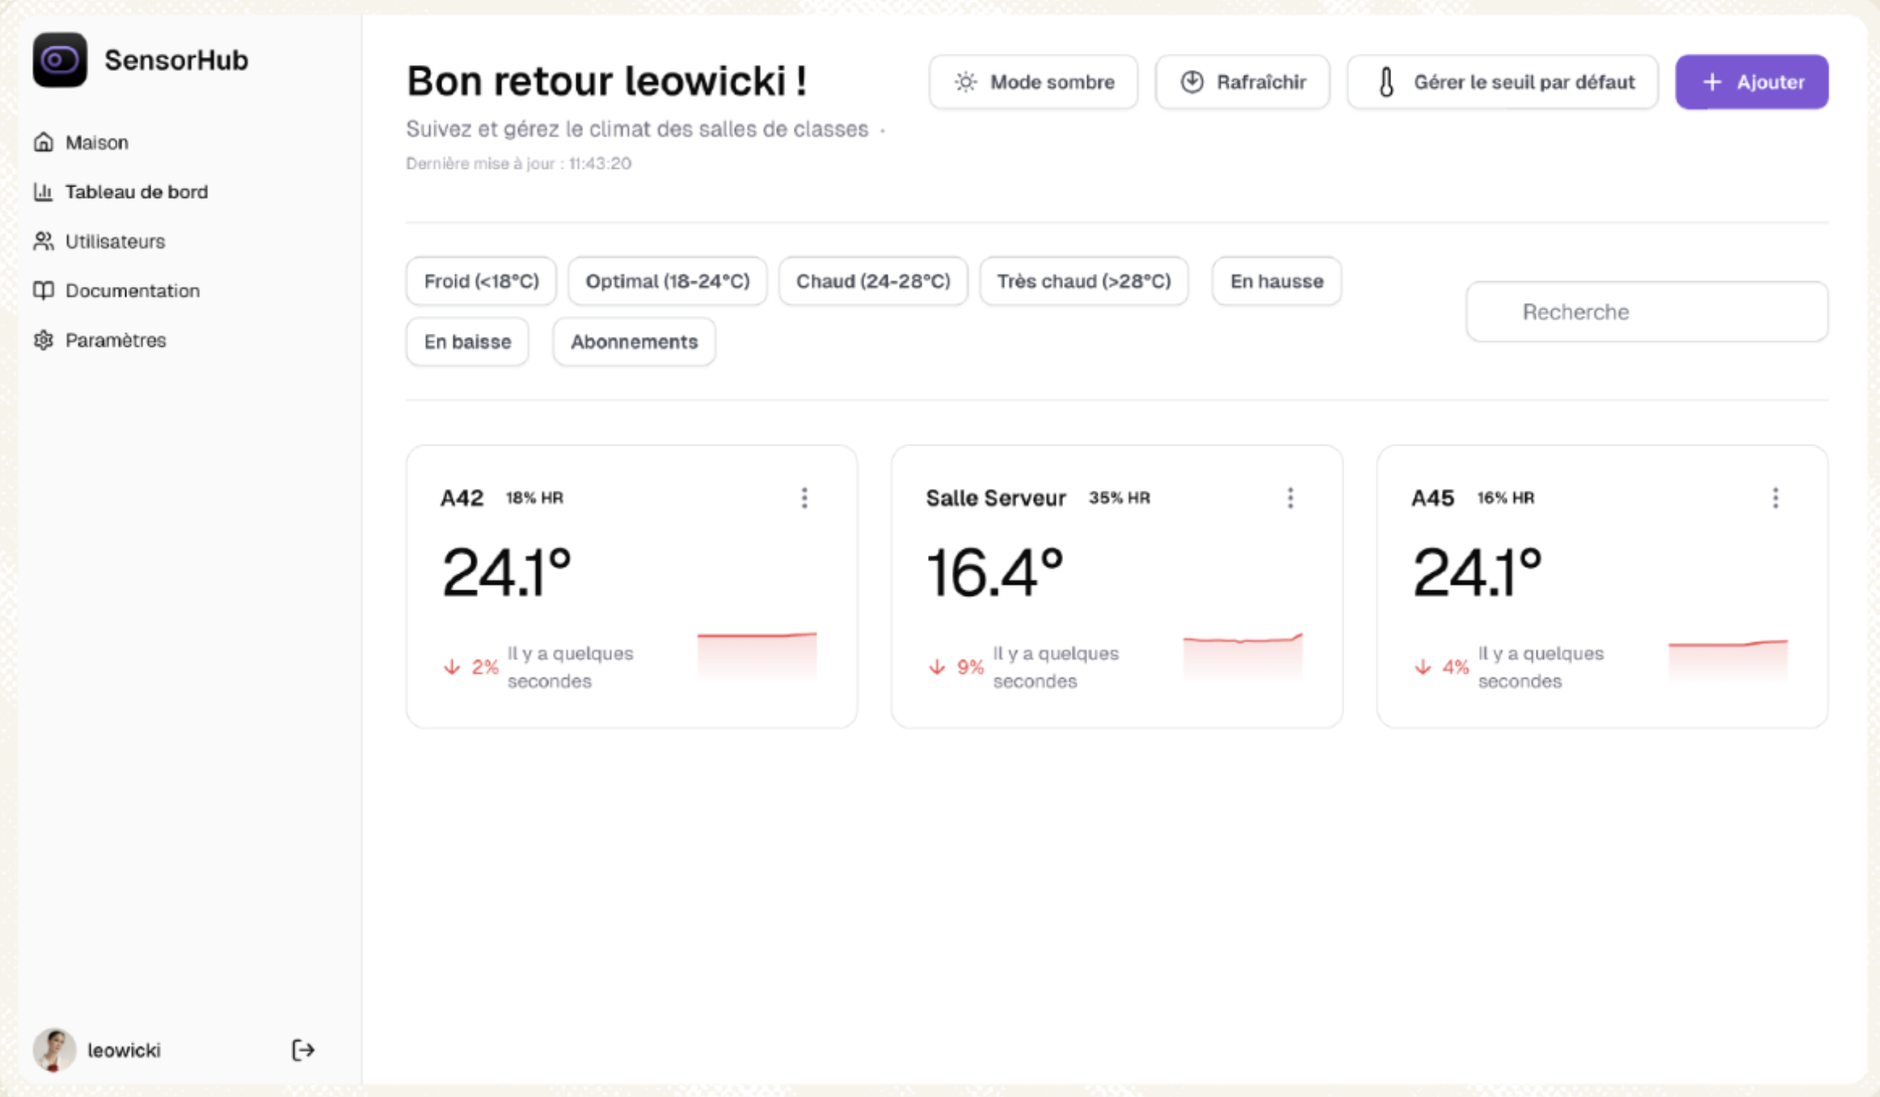
Task: Enable the Très chaud (>28°C) filter
Action: pyautogui.click(x=1083, y=281)
